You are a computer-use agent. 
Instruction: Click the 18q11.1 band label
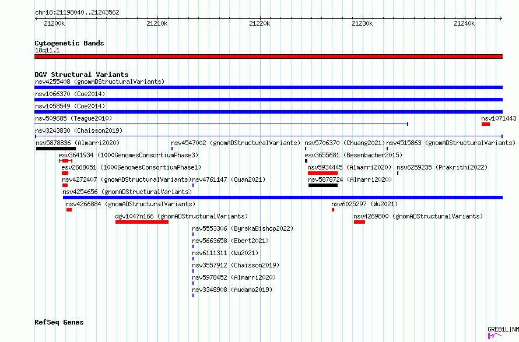(x=47, y=50)
